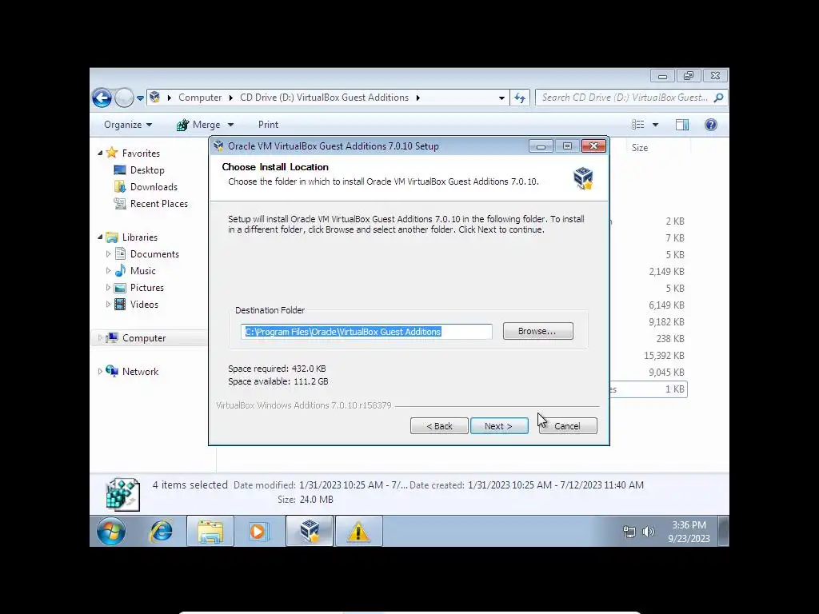Select Favorites in navigation pane
The image size is (819, 614).
point(141,153)
